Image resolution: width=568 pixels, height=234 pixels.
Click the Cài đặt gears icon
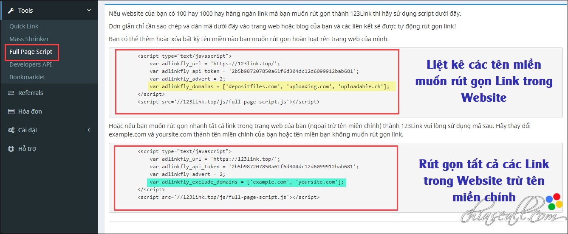pyautogui.click(x=11, y=130)
